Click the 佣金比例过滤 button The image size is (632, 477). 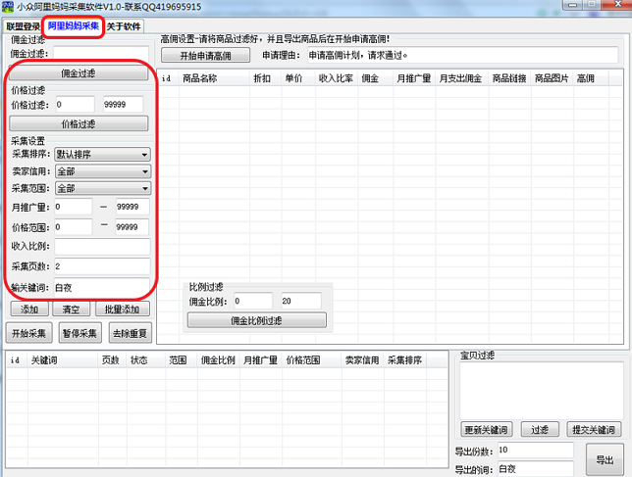(x=257, y=320)
